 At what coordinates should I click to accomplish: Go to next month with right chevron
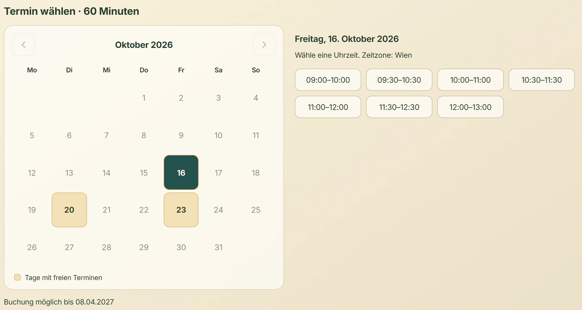[264, 45]
